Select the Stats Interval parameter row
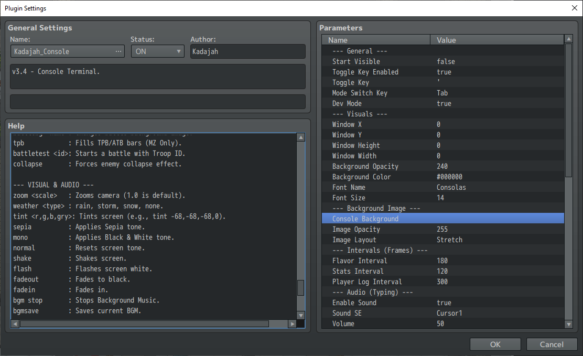Image resolution: width=583 pixels, height=356 pixels. (443, 271)
